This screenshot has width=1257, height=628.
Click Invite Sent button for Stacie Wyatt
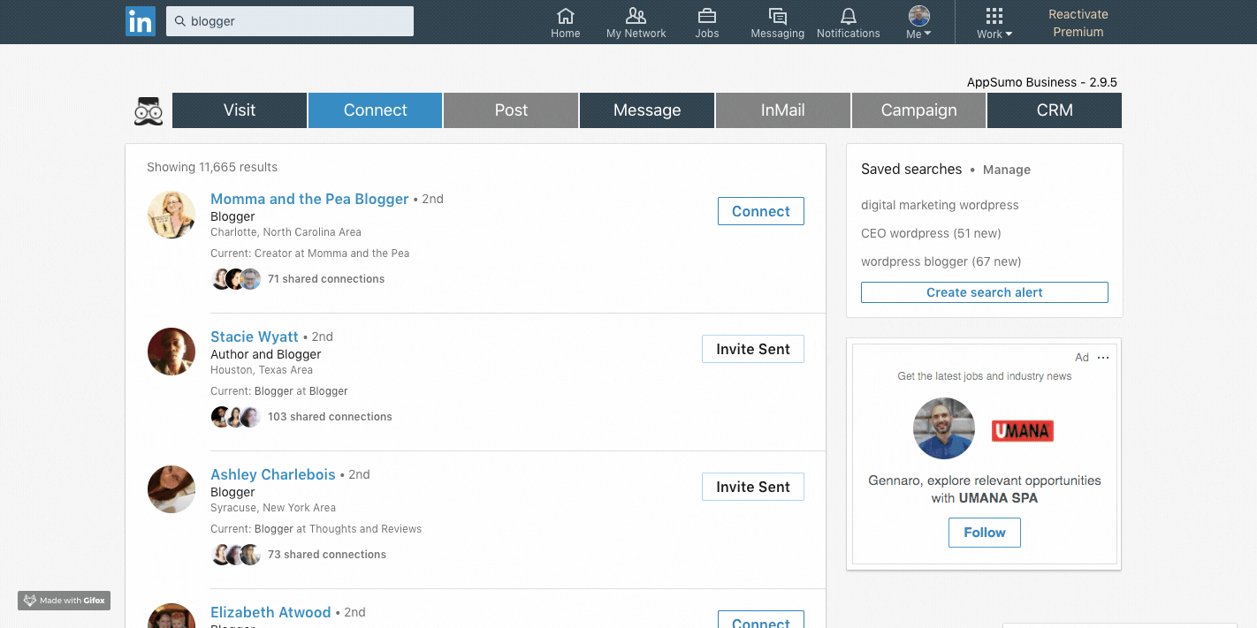(x=753, y=349)
